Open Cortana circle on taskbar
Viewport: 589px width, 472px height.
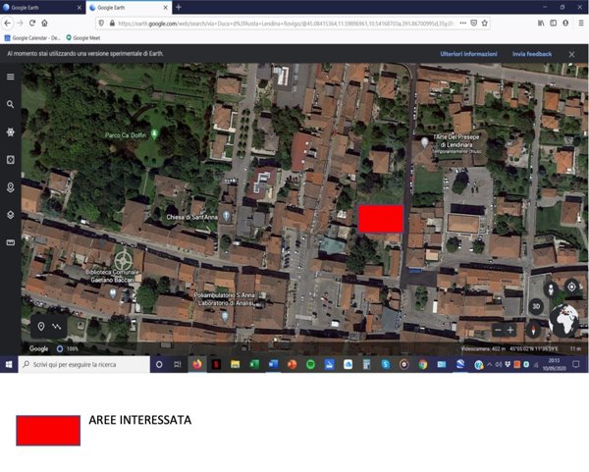coord(159,365)
